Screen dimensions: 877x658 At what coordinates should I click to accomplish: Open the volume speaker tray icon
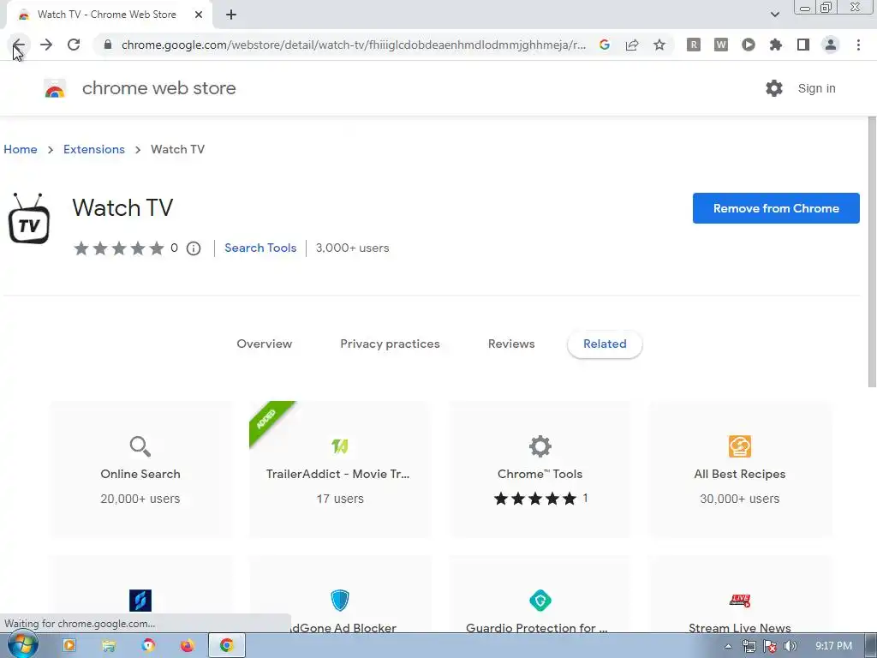pyautogui.click(x=790, y=646)
